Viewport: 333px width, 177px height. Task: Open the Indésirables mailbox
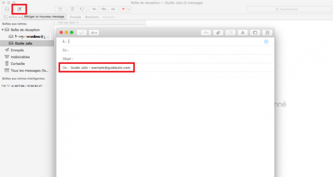(20, 57)
